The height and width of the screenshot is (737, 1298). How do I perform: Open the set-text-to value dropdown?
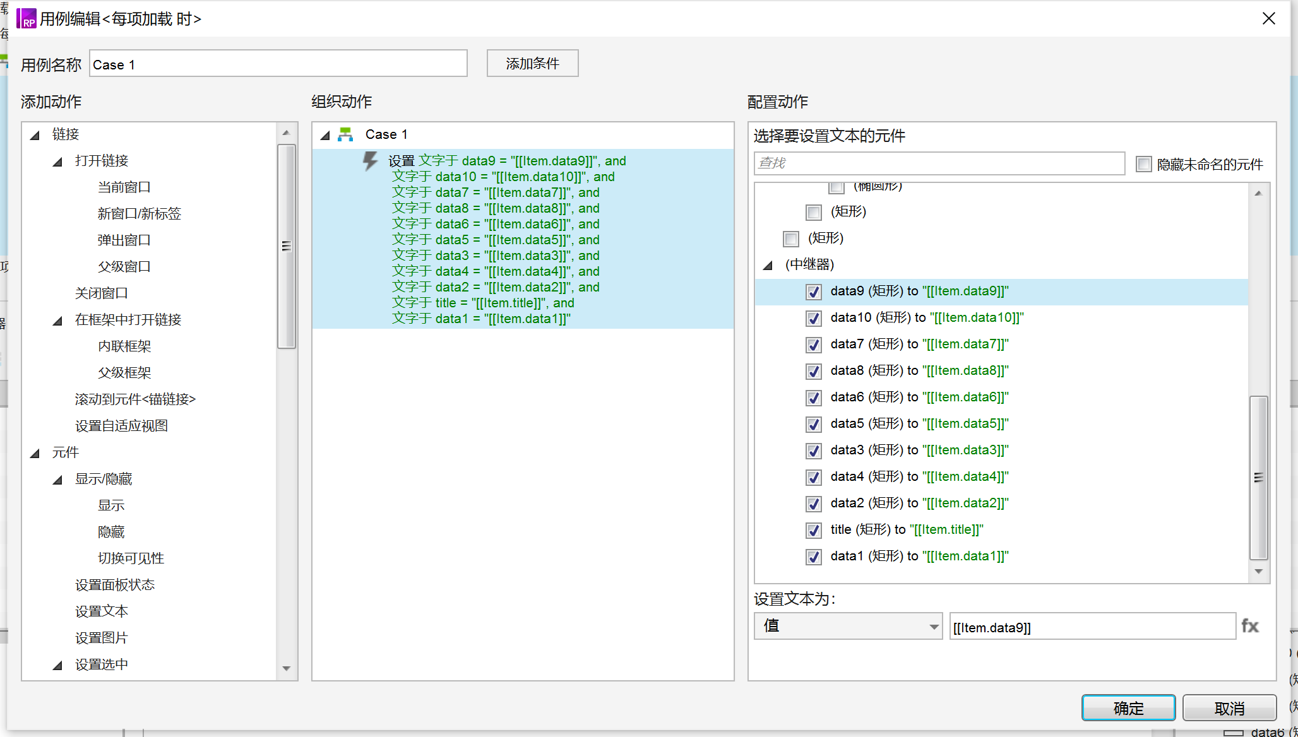848,626
